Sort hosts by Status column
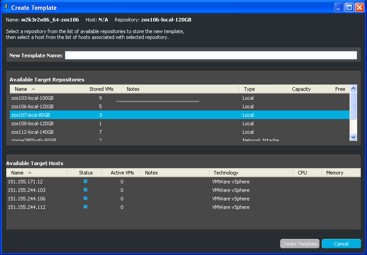Image resolution: width=367 pixels, height=255 pixels. click(x=85, y=173)
